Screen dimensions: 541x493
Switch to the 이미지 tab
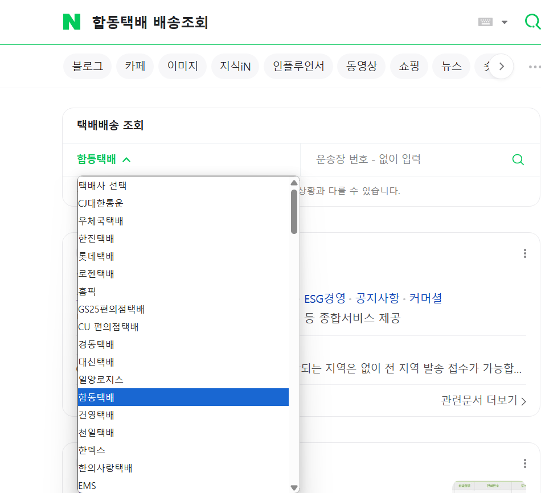pyautogui.click(x=183, y=66)
